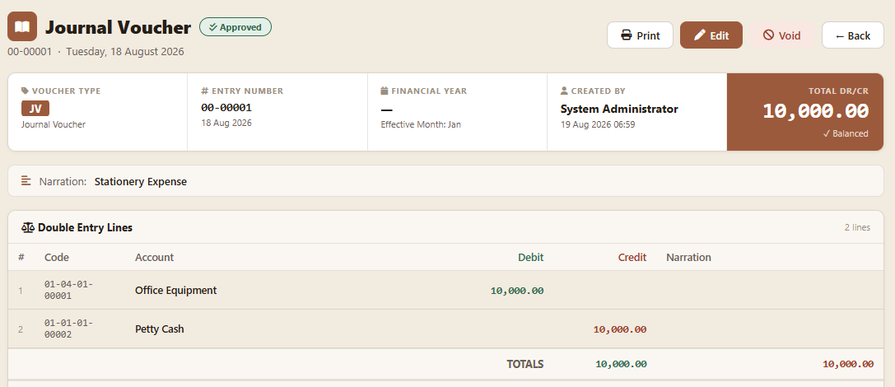Go back with the Back button

tap(853, 35)
